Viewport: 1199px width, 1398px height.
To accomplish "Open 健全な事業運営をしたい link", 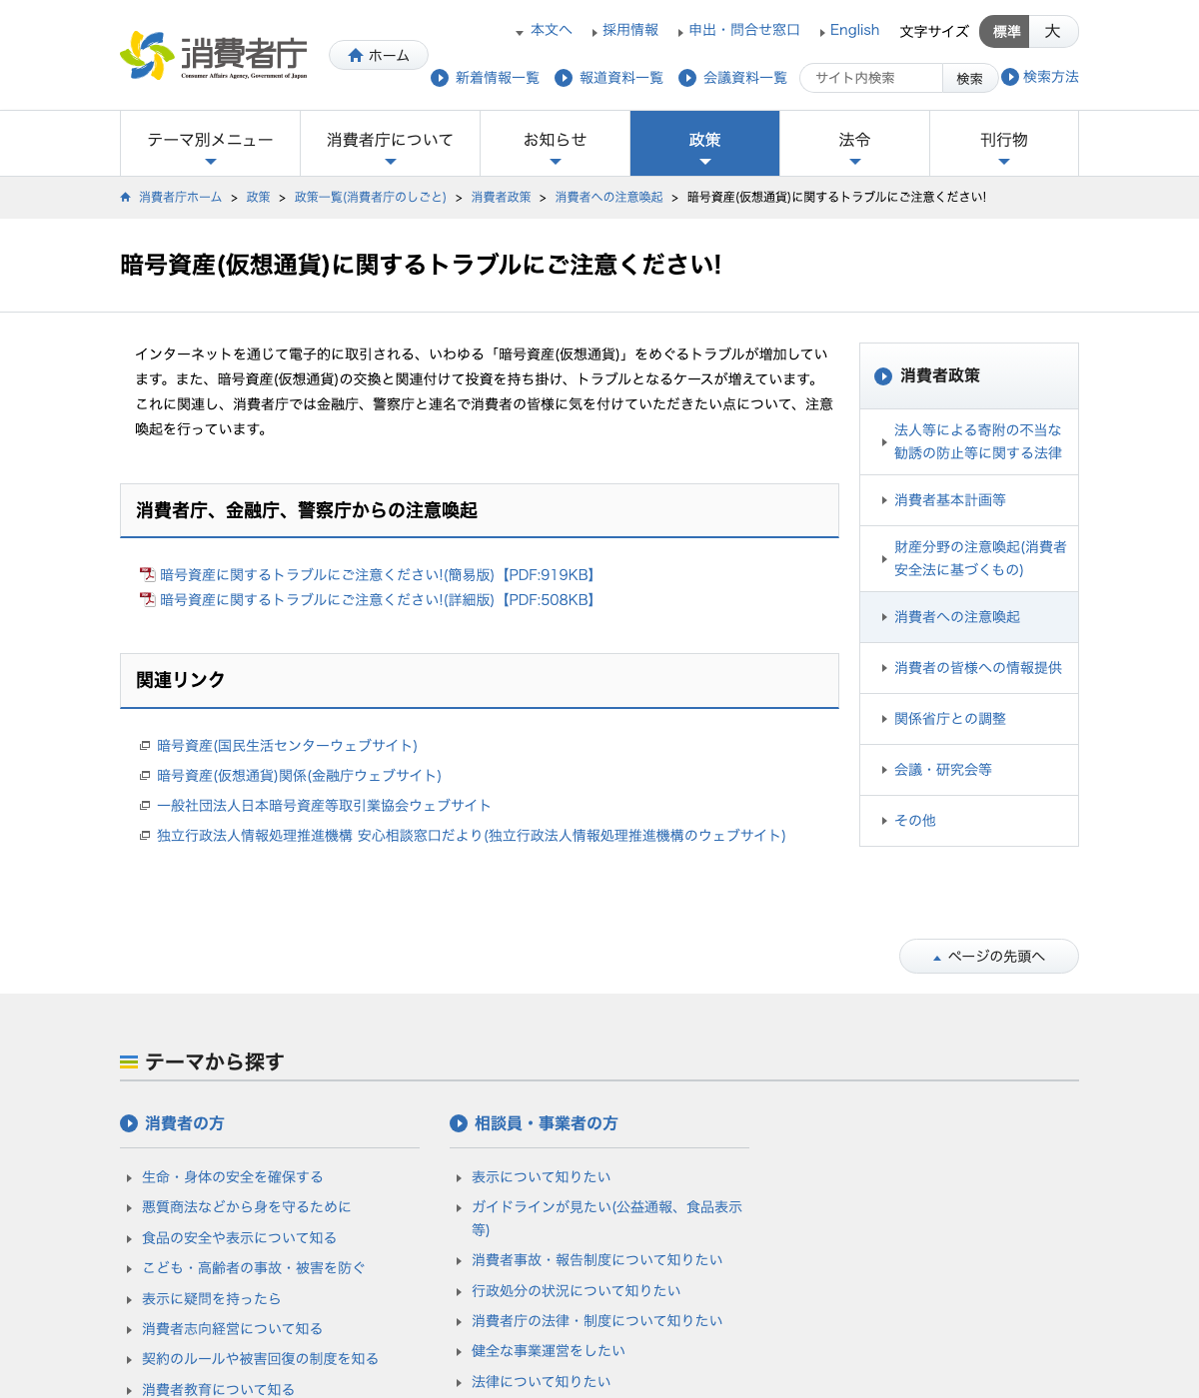I will tap(548, 1351).
